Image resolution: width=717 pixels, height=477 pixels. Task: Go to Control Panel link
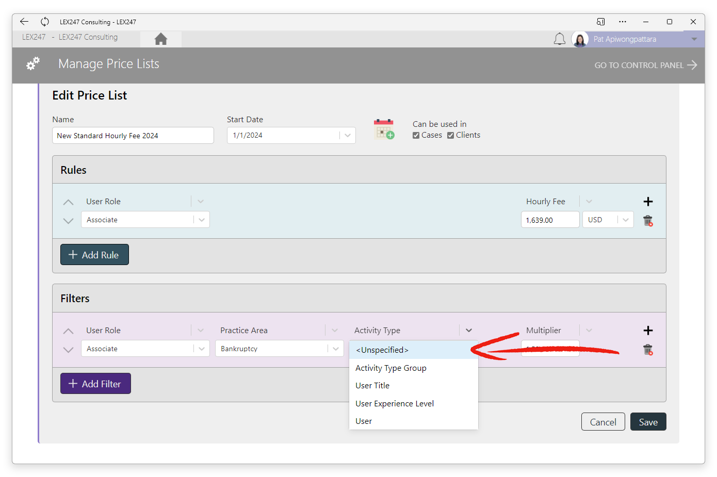(x=646, y=65)
